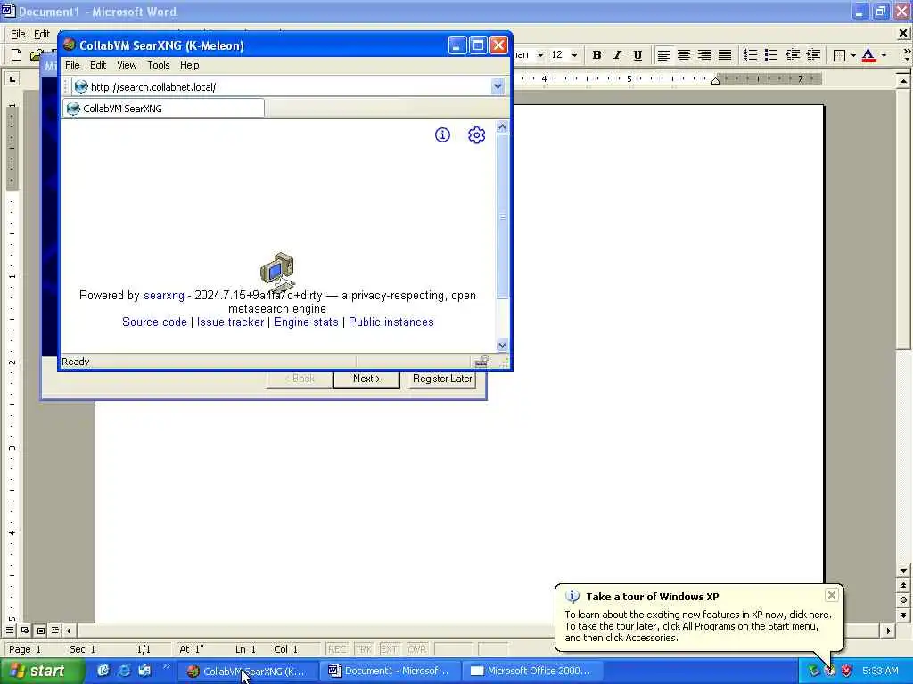
Task: Launch Internet Explorer from Quick Launch
Action: 124,671
